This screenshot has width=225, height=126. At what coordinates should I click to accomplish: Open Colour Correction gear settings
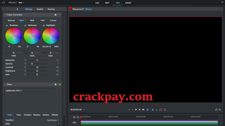click(x=56, y=15)
